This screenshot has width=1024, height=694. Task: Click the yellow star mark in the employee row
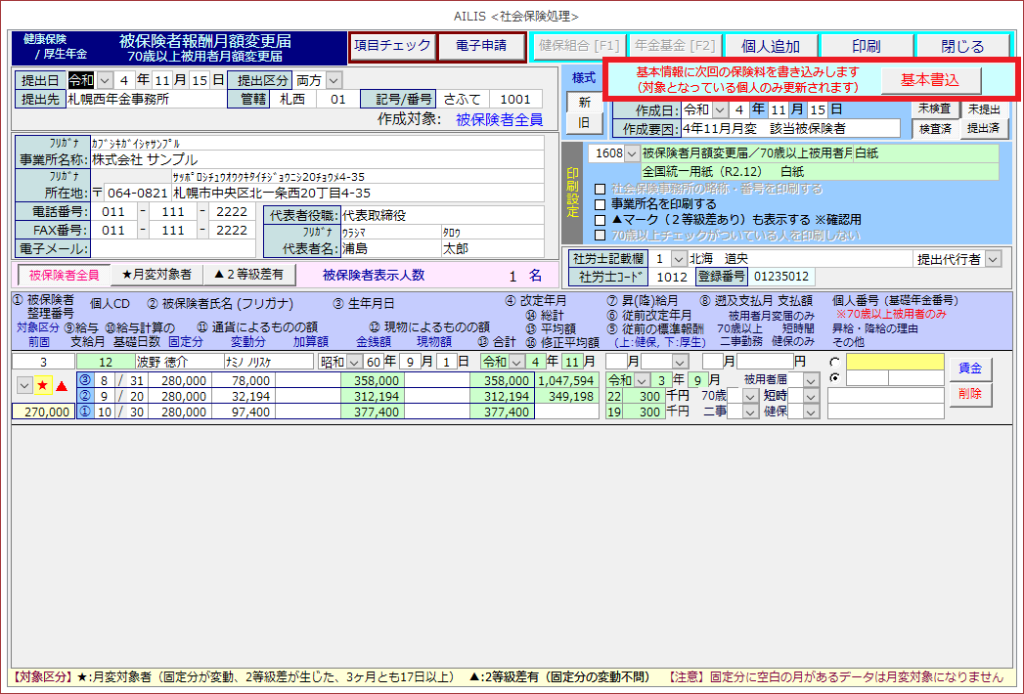[43, 386]
